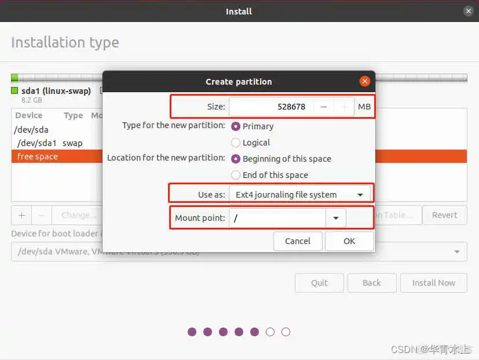Choose End of this space location
Viewport: 479px width, 360px height.
tap(236, 175)
